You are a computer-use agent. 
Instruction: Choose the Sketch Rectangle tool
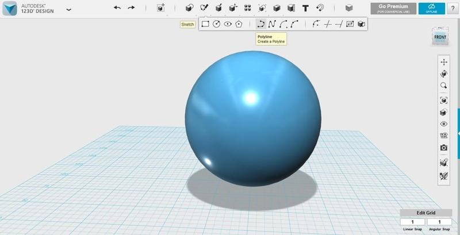coord(205,24)
